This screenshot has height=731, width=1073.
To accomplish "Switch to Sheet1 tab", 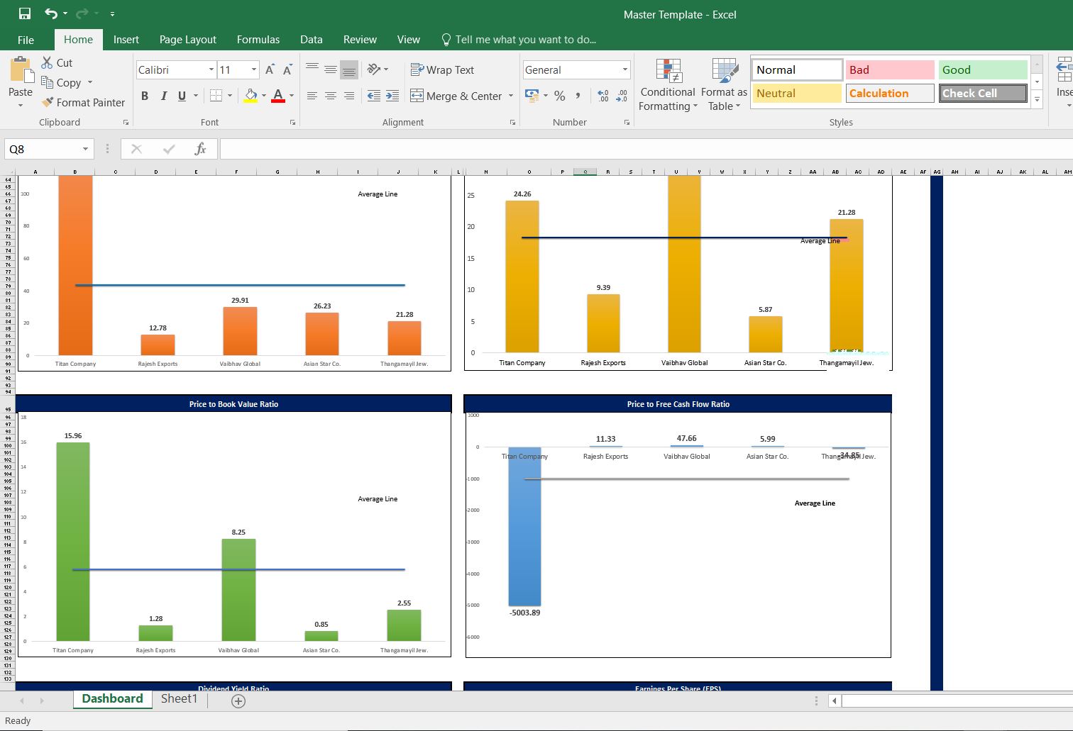I will (179, 698).
